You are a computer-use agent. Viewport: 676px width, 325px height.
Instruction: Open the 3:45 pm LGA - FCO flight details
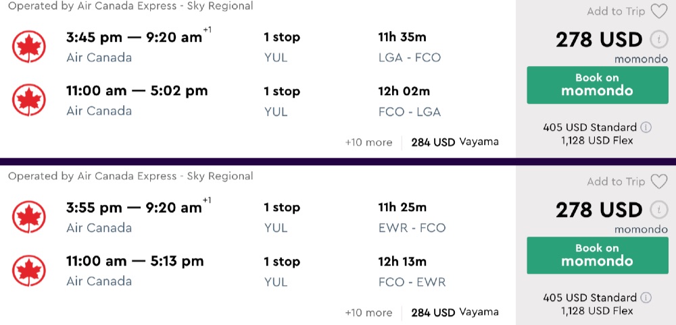pyautogui.click(x=134, y=38)
